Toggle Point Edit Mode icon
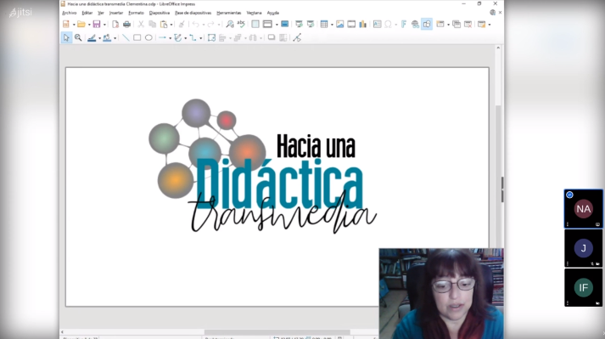This screenshot has width=605, height=339. pos(297,37)
